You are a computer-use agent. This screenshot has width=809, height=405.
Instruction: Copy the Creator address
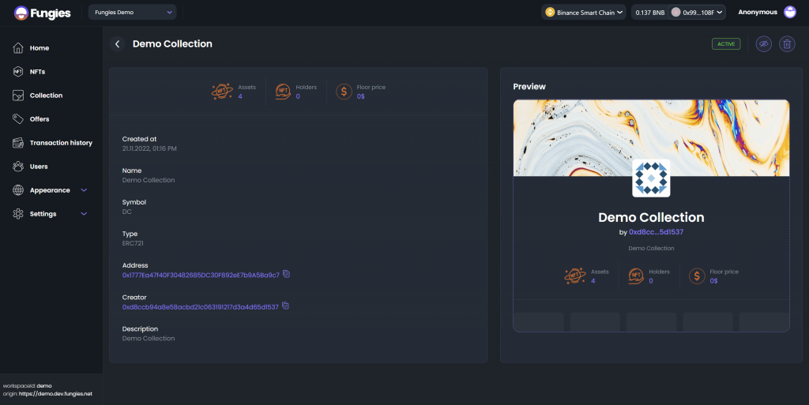coord(285,306)
